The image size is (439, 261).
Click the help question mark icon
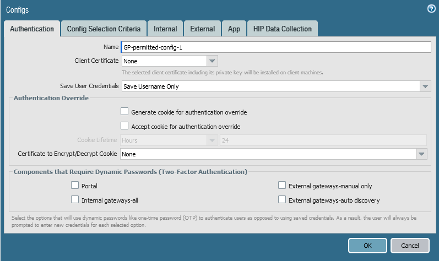(x=431, y=9)
